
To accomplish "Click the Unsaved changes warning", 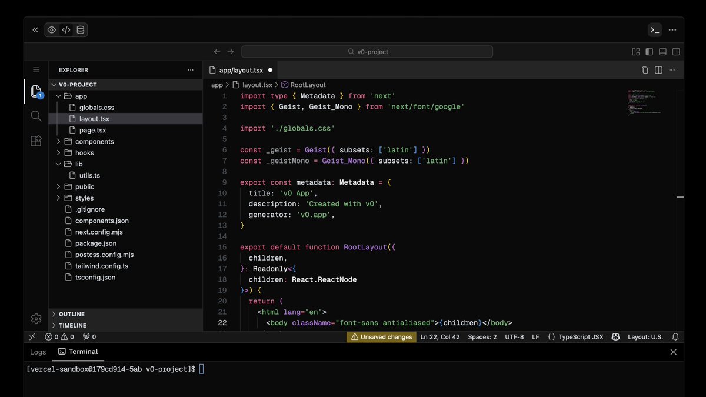I will pyautogui.click(x=381, y=337).
